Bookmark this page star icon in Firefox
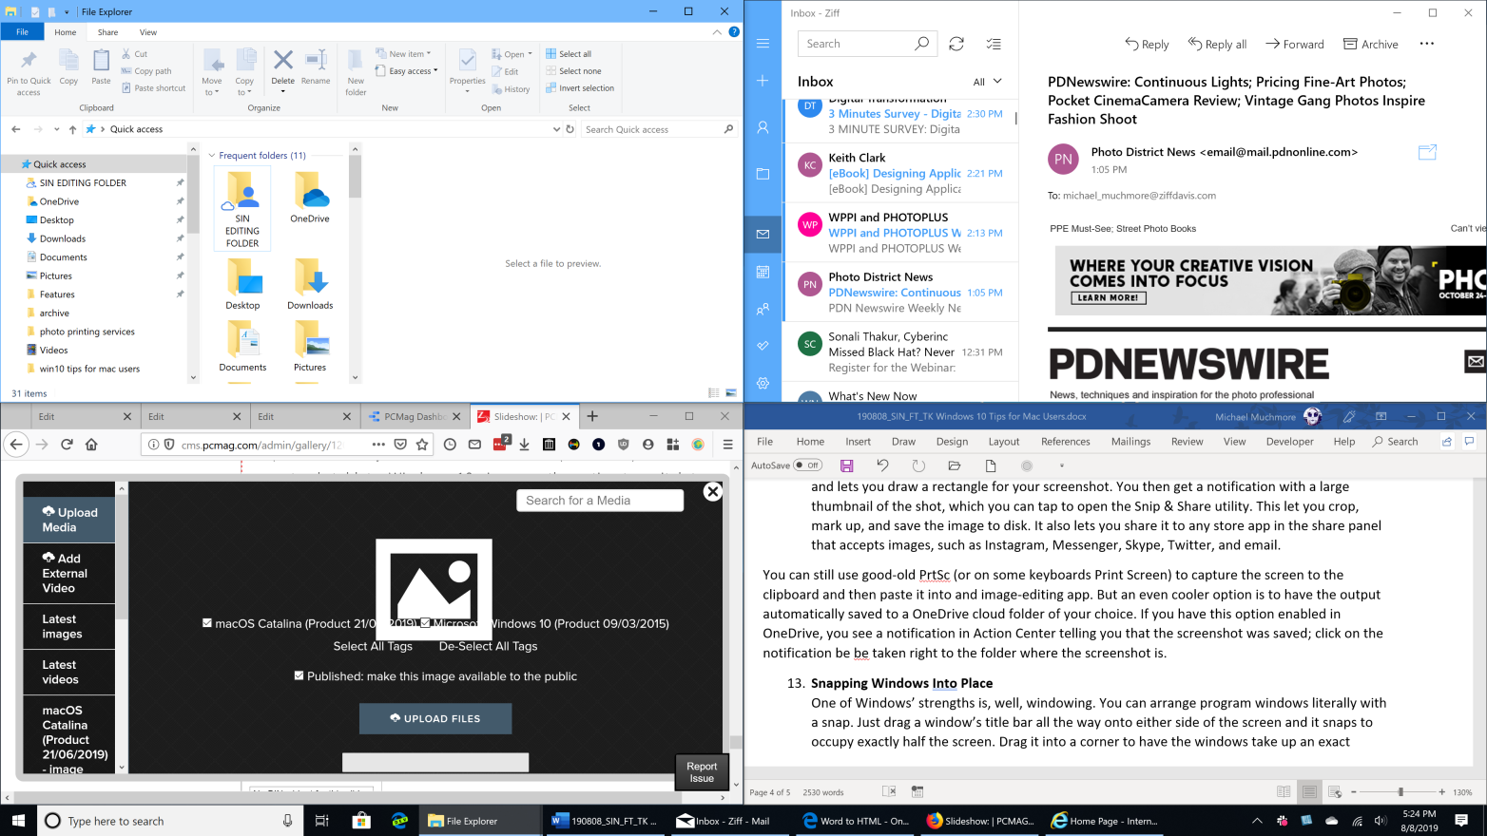Viewport: 1487px width, 836px height. [x=422, y=444]
